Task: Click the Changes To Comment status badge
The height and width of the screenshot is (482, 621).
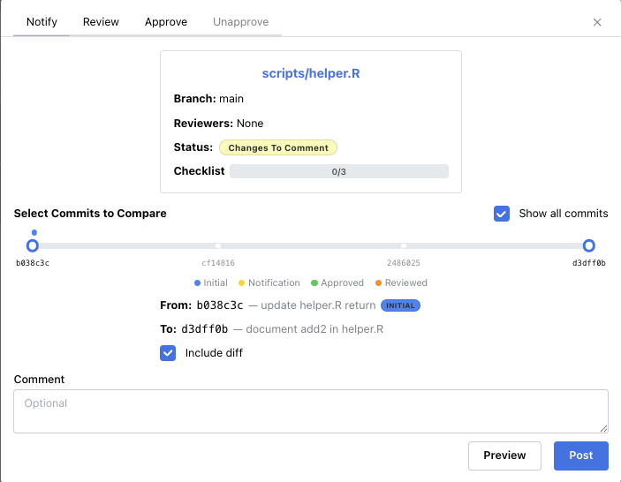Action: pos(278,148)
